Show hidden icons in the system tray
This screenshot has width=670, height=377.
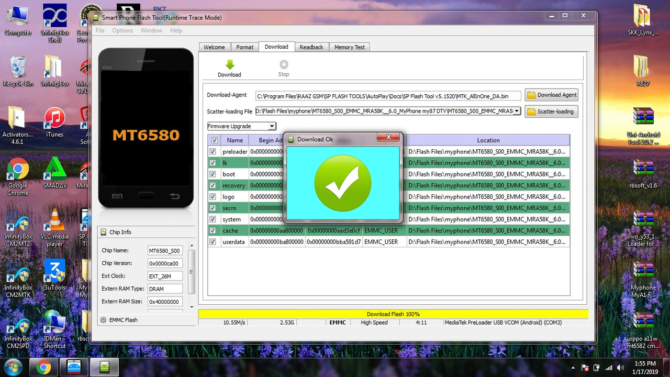pyautogui.click(x=573, y=368)
